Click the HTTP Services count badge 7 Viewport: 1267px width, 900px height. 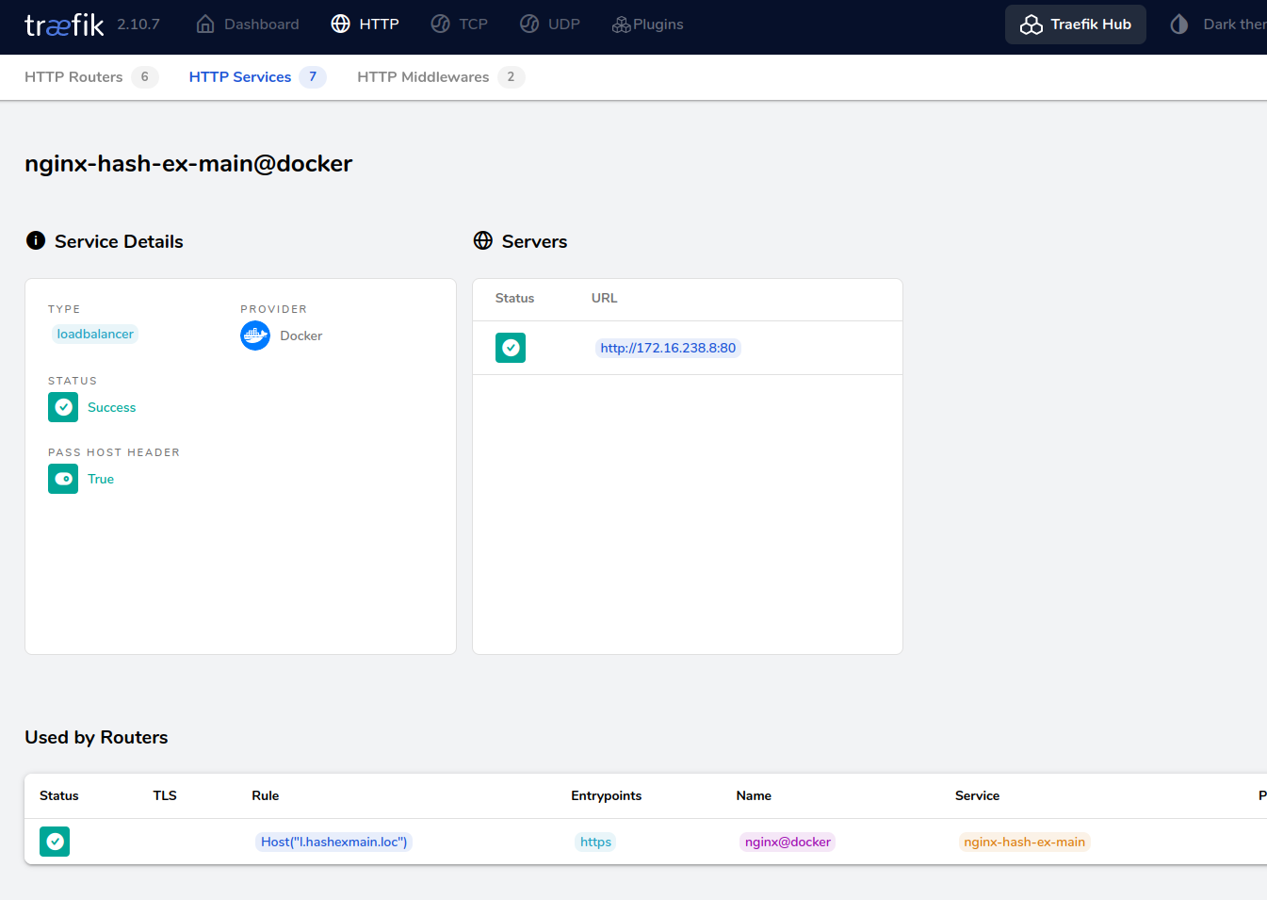coord(313,77)
